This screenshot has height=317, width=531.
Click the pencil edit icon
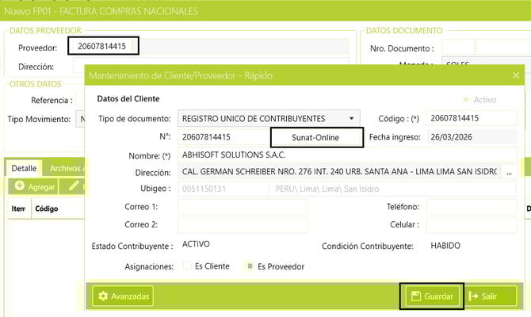click(74, 186)
